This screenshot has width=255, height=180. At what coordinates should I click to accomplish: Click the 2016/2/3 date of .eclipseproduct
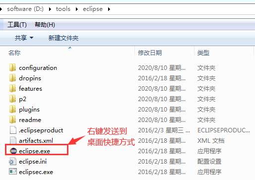(164, 130)
